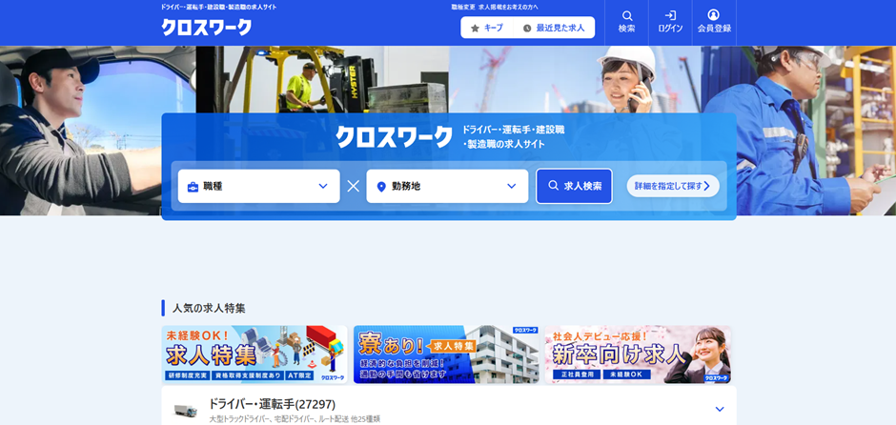Expand ドライバー・運転手 category chevron
Image resolution: width=896 pixels, height=425 pixels.
[x=720, y=409]
